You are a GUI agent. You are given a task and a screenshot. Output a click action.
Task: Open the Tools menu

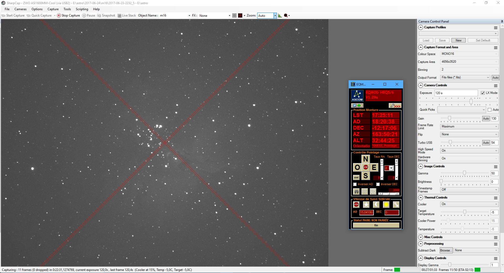[67, 9]
